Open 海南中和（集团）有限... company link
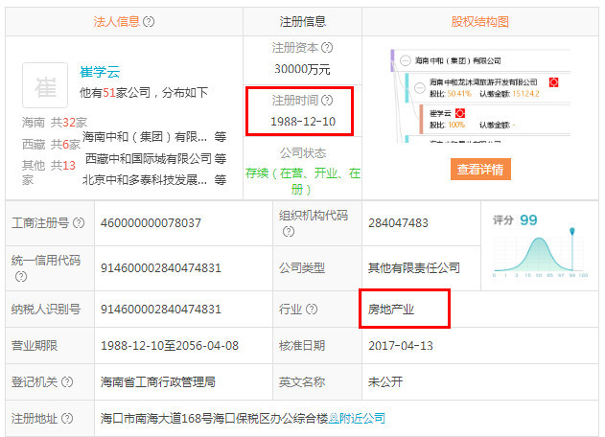The height and width of the screenshot is (437, 605). (x=145, y=136)
